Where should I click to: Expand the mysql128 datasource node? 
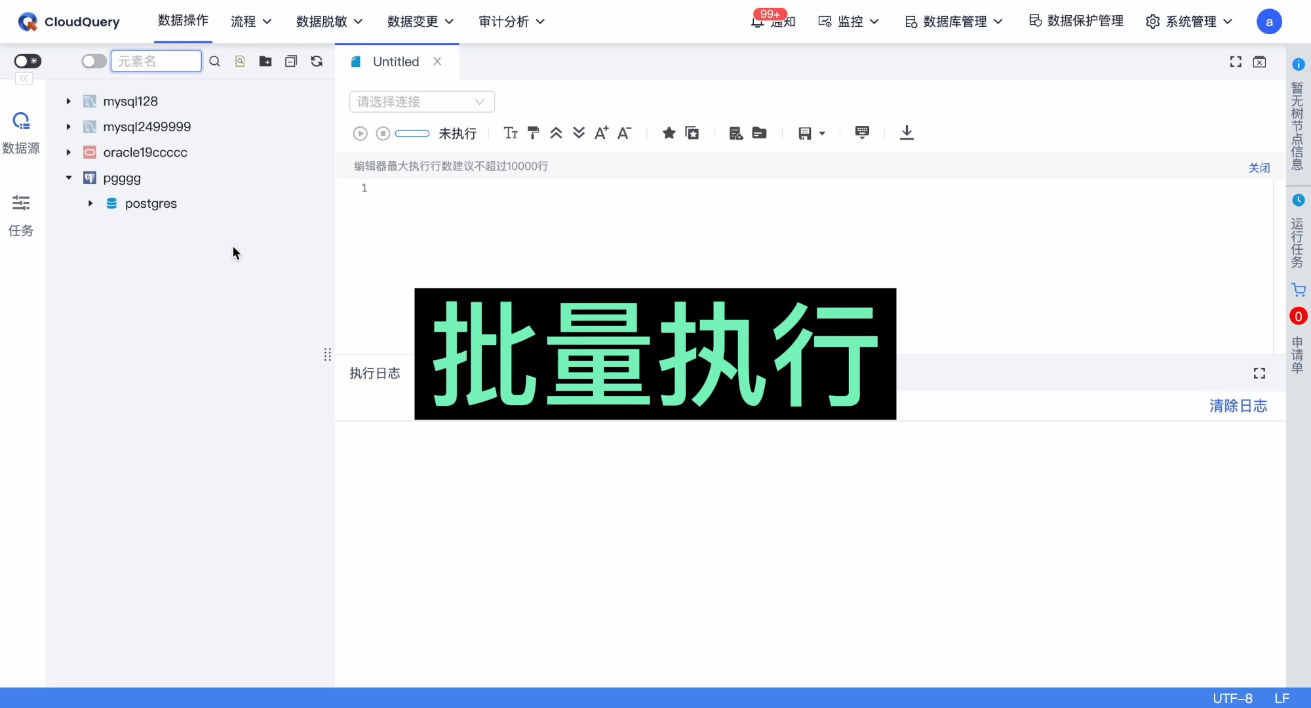point(68,101)
